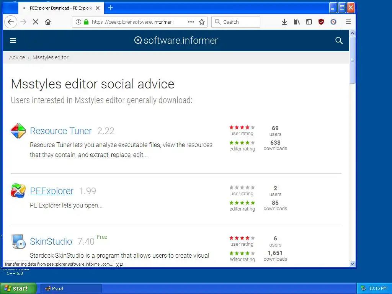Click version text '2.22'
Viewport: 392px width, 294px height.
click(106, 131)
